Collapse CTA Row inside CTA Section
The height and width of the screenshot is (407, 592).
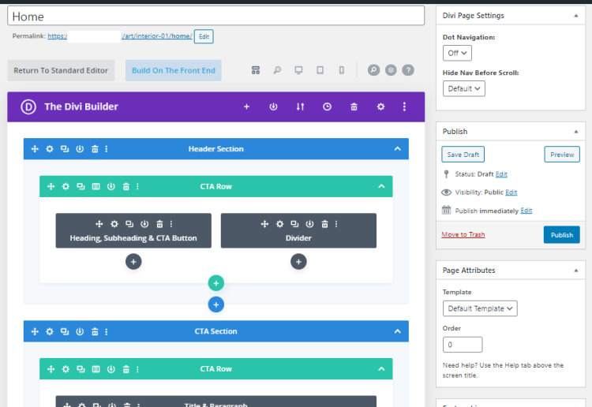tap(381, 369)
